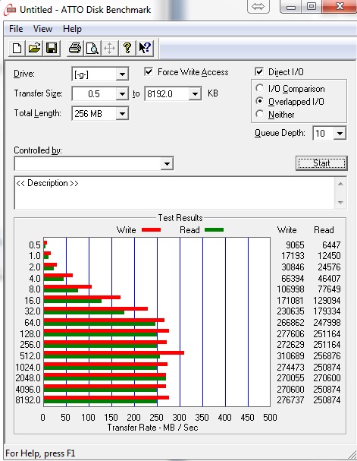Select the I/O Comparison radio option
Image resolution: width=357 pixels, height=461 pixels.
(x=259, y=88)
